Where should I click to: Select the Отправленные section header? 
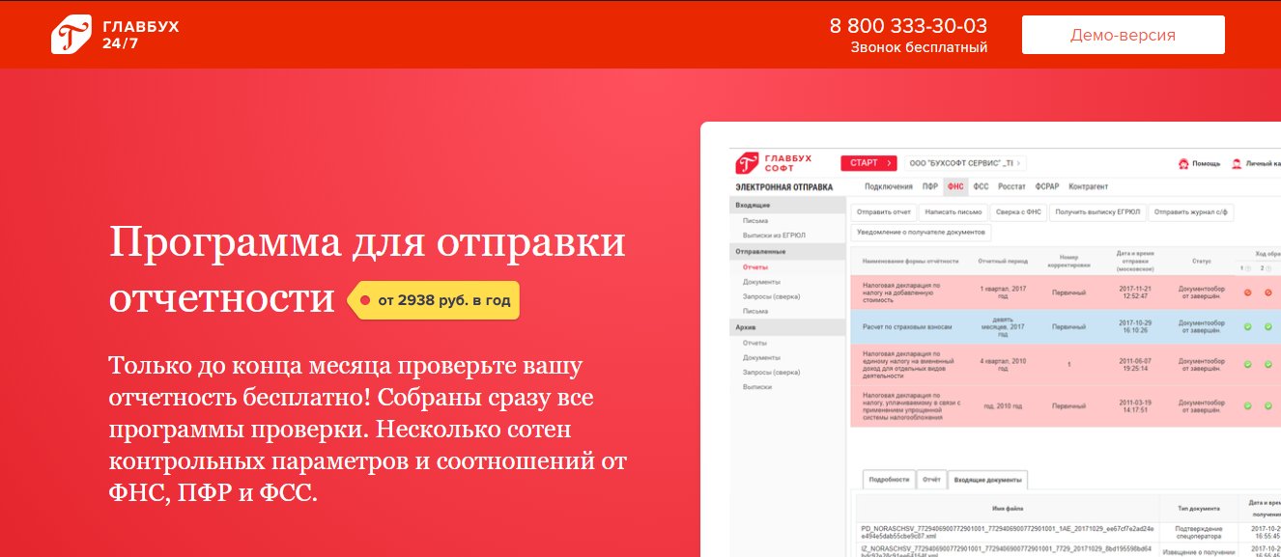(787, 251)
